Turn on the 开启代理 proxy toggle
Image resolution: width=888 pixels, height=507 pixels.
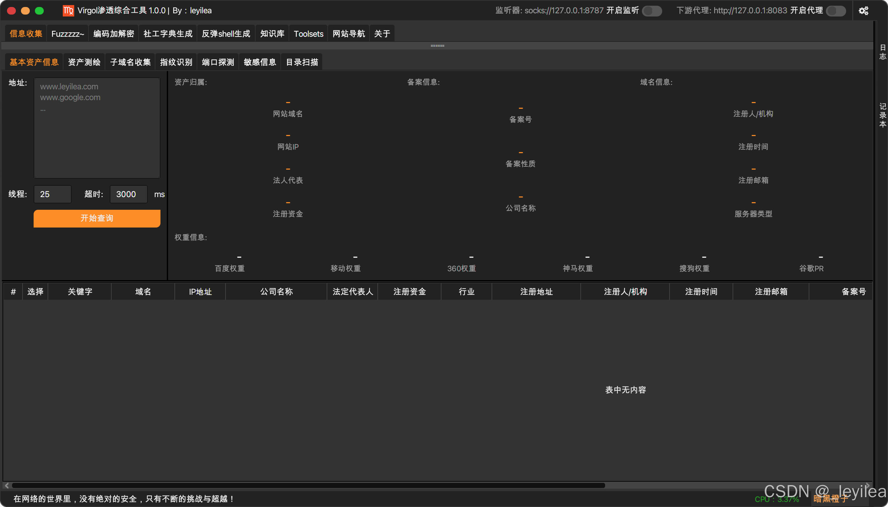click(x=836, y=11)
